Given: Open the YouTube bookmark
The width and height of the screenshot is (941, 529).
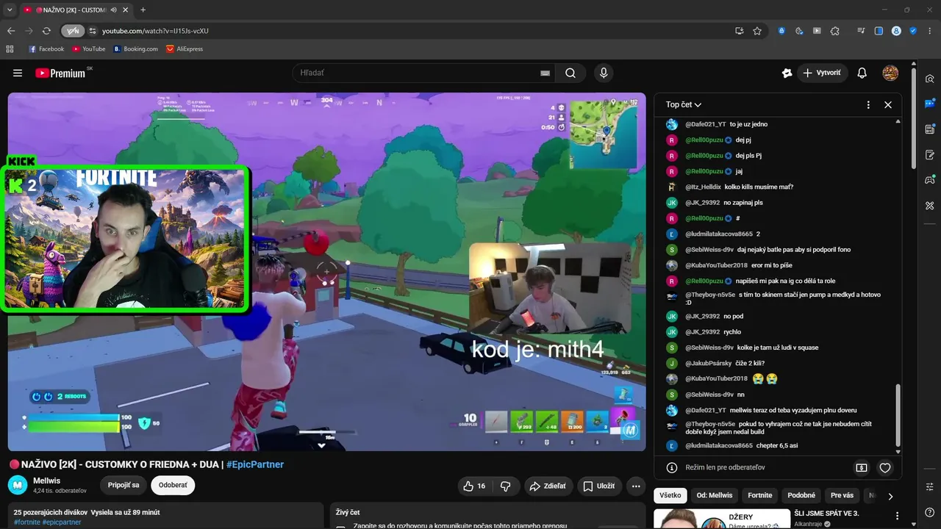Looking at the screenshot, I should [89, 49].
